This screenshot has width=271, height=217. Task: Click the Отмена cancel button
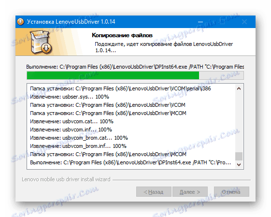coord(231,192)
